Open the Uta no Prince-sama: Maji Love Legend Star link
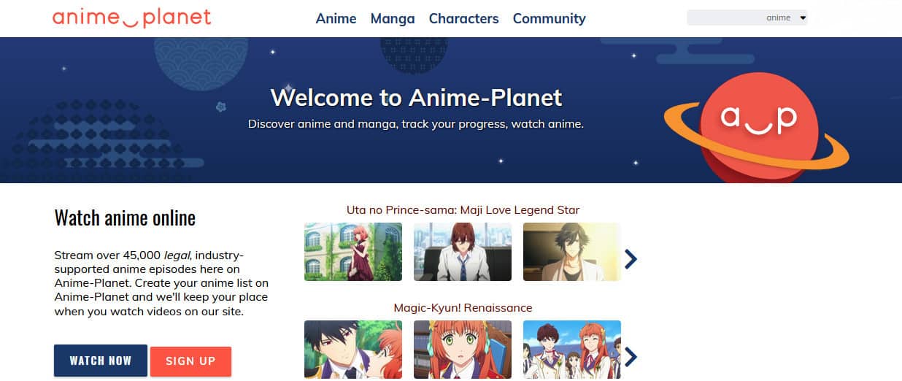The height and width of the screenshot is (381, 902). coord(463,210)
